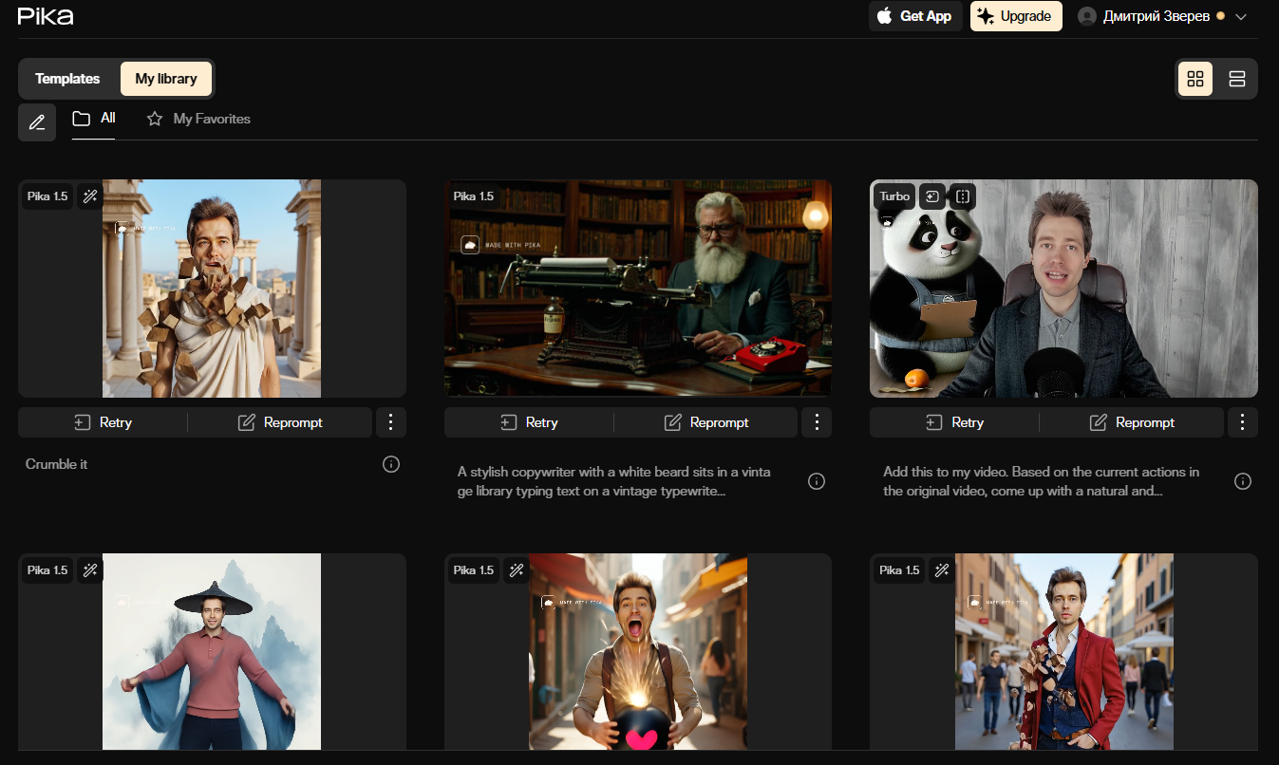Click the add-frame icon next to Turbo badge
This screenshot has width=1279, height=765.
click(932, 196)
